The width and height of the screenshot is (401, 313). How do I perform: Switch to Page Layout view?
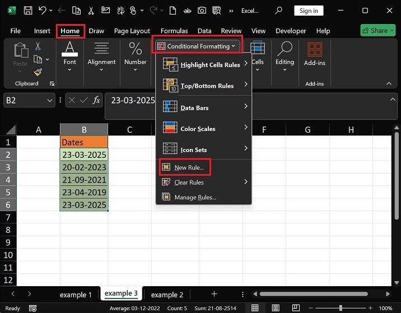[275, 308]
